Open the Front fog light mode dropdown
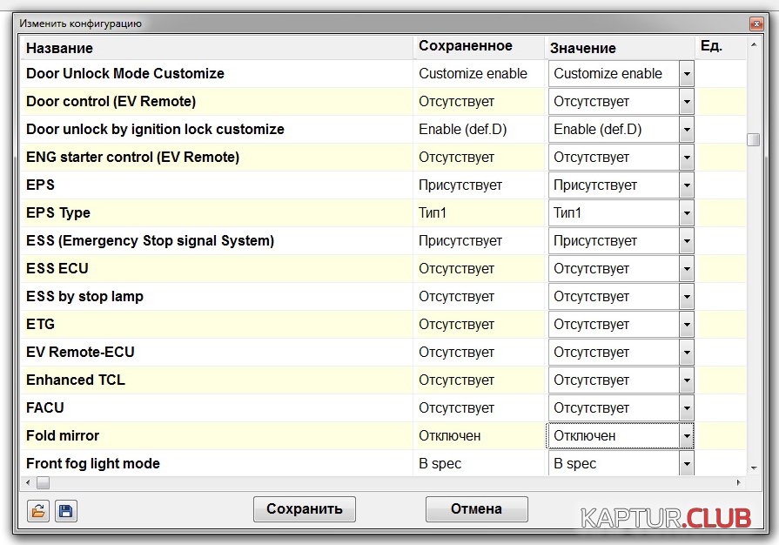The width and height of the screenshot is (779, 545). (687, 464)
